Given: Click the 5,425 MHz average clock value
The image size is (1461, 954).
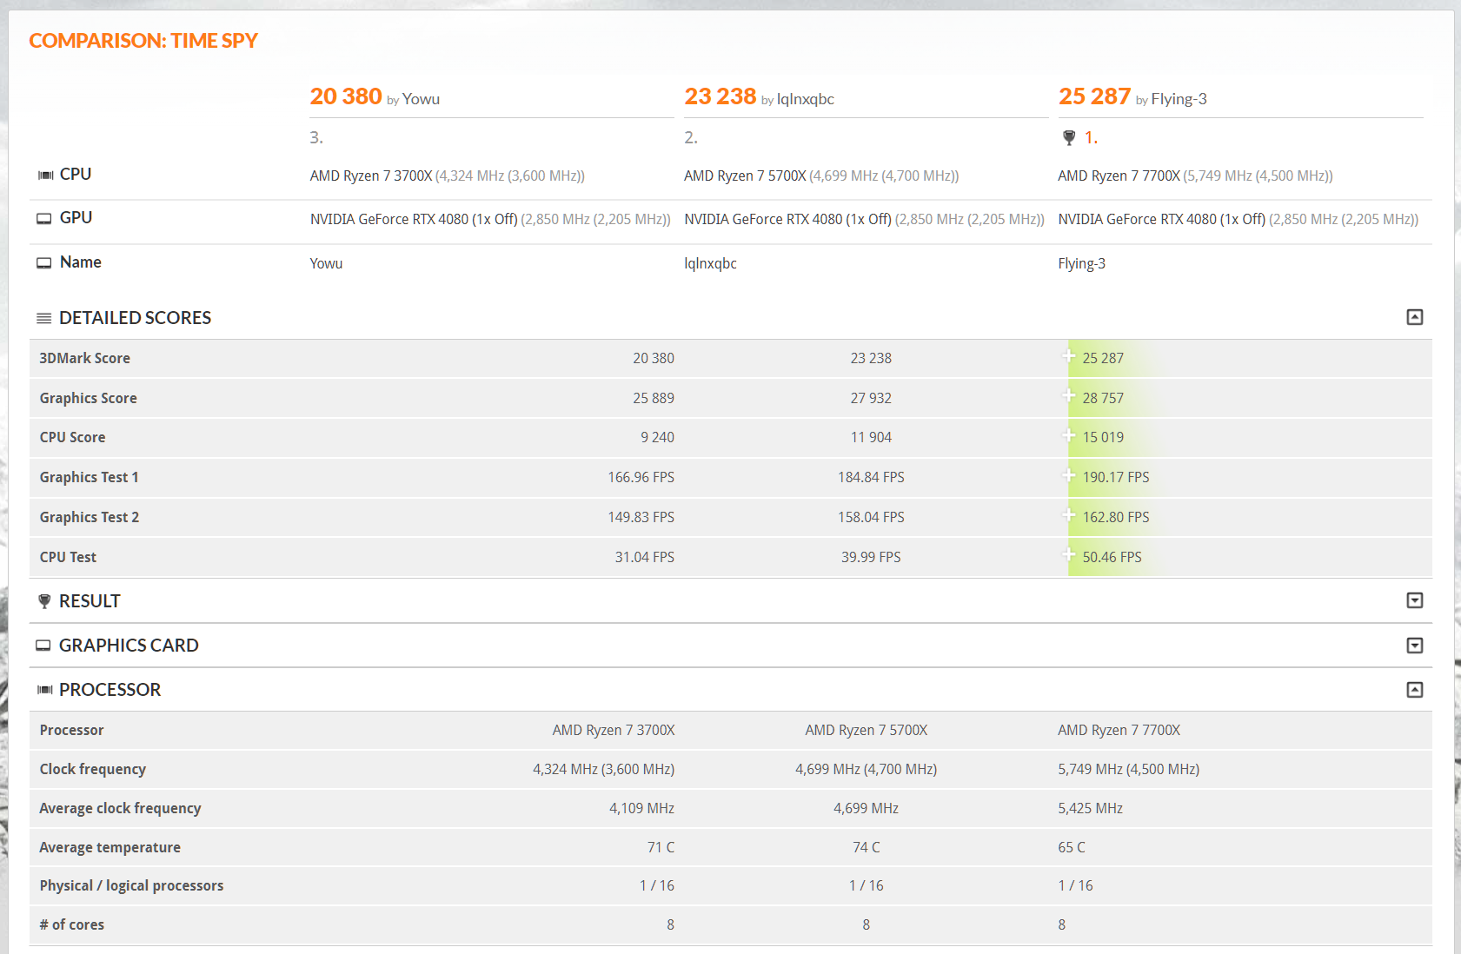Looking at the screenshot, I should pyautogui.click(x=1090, y=808).
